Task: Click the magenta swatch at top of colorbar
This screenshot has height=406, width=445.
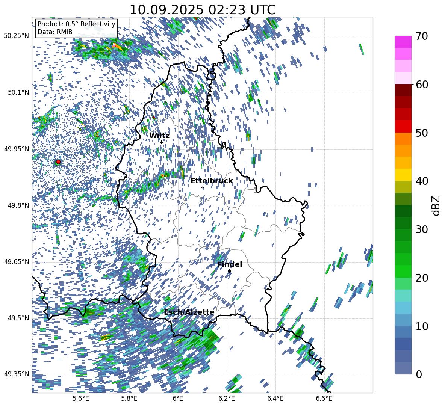Action: (403, 42)
